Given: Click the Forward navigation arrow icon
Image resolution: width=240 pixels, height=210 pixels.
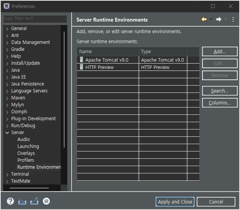Looking at the screenshot, I should pyautogui.click(x=219, y=19).
